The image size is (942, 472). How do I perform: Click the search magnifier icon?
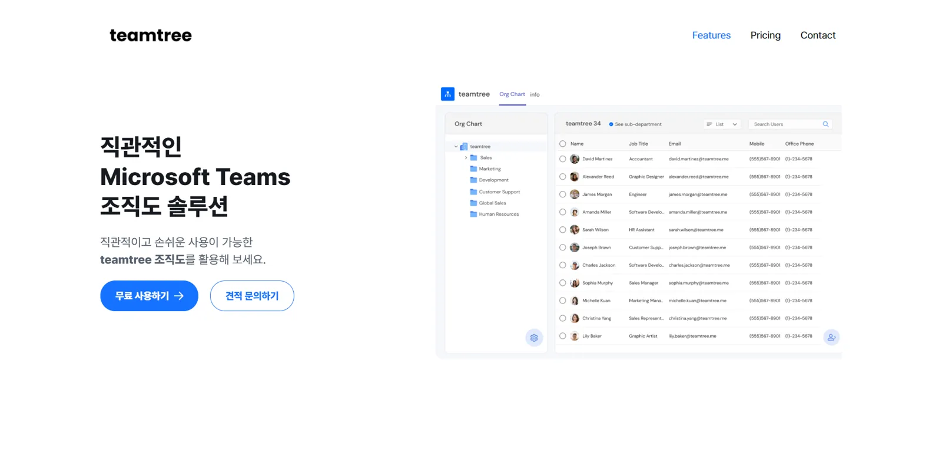pos(825,124)
